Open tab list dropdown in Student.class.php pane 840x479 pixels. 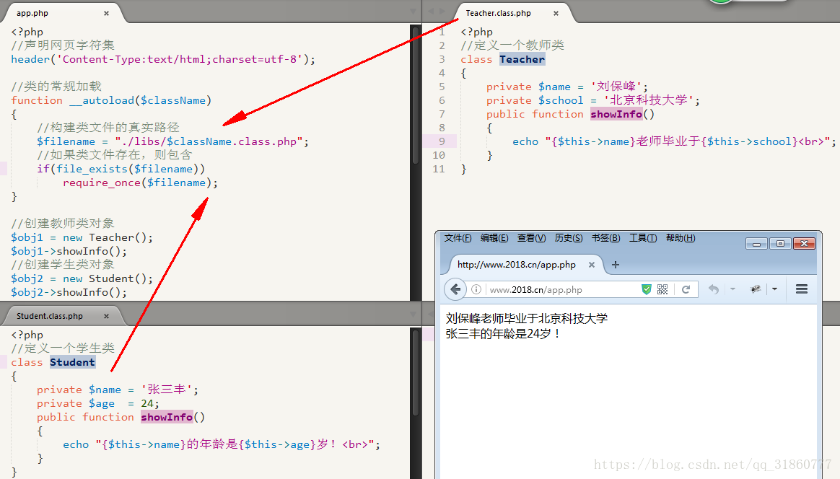(413, 314)
